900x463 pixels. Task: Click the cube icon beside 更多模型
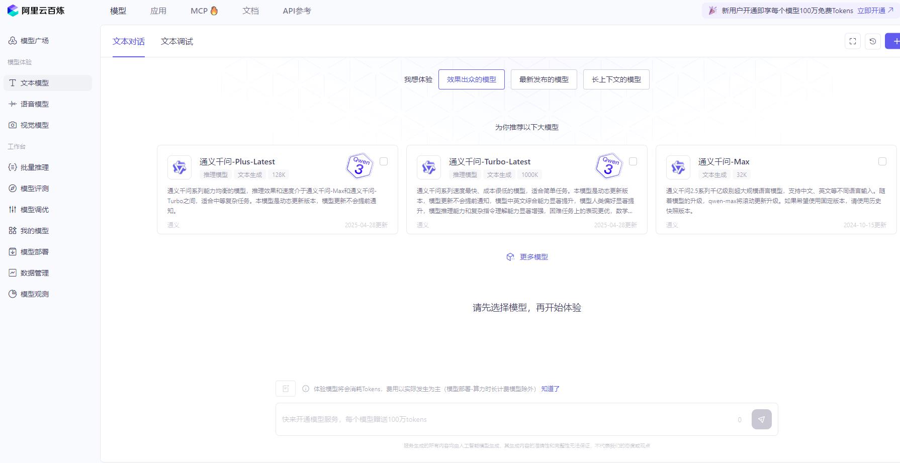[x=510, y=257]
